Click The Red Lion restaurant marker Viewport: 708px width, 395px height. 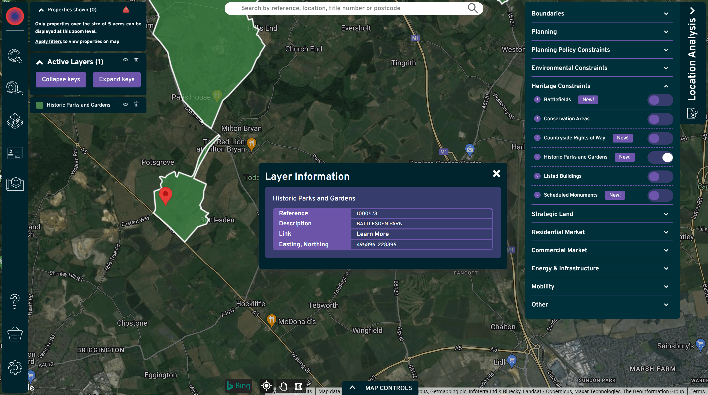pyautogui.click(x=251, y=144)
